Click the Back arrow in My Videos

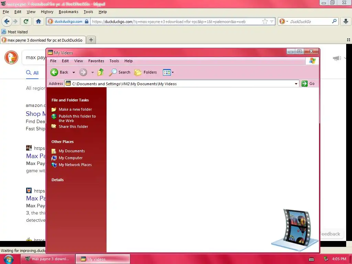[54, 72]
